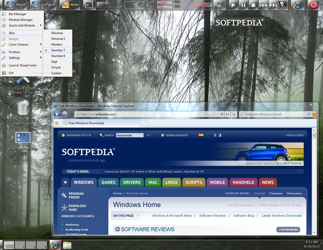Open the Software Reviews link
Viewport: 323px width, 250px height.
[x=213, y=216]
